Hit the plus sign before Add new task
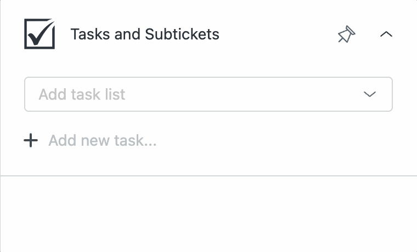Screen dimensions: 417x252 pos(31,140)
